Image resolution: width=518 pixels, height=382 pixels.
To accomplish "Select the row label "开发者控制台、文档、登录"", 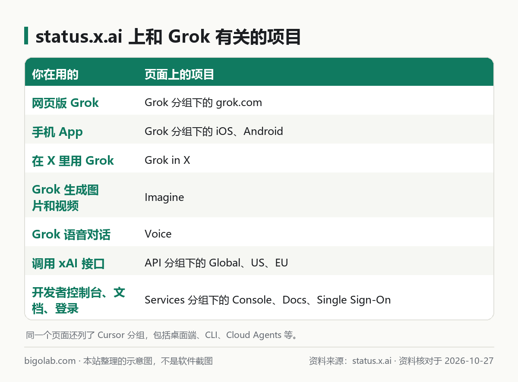I will (79, 301).
